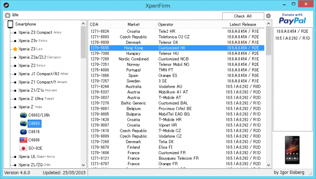
Task: Click the globe icon next to C6603
Action: [x=23, y=123]
